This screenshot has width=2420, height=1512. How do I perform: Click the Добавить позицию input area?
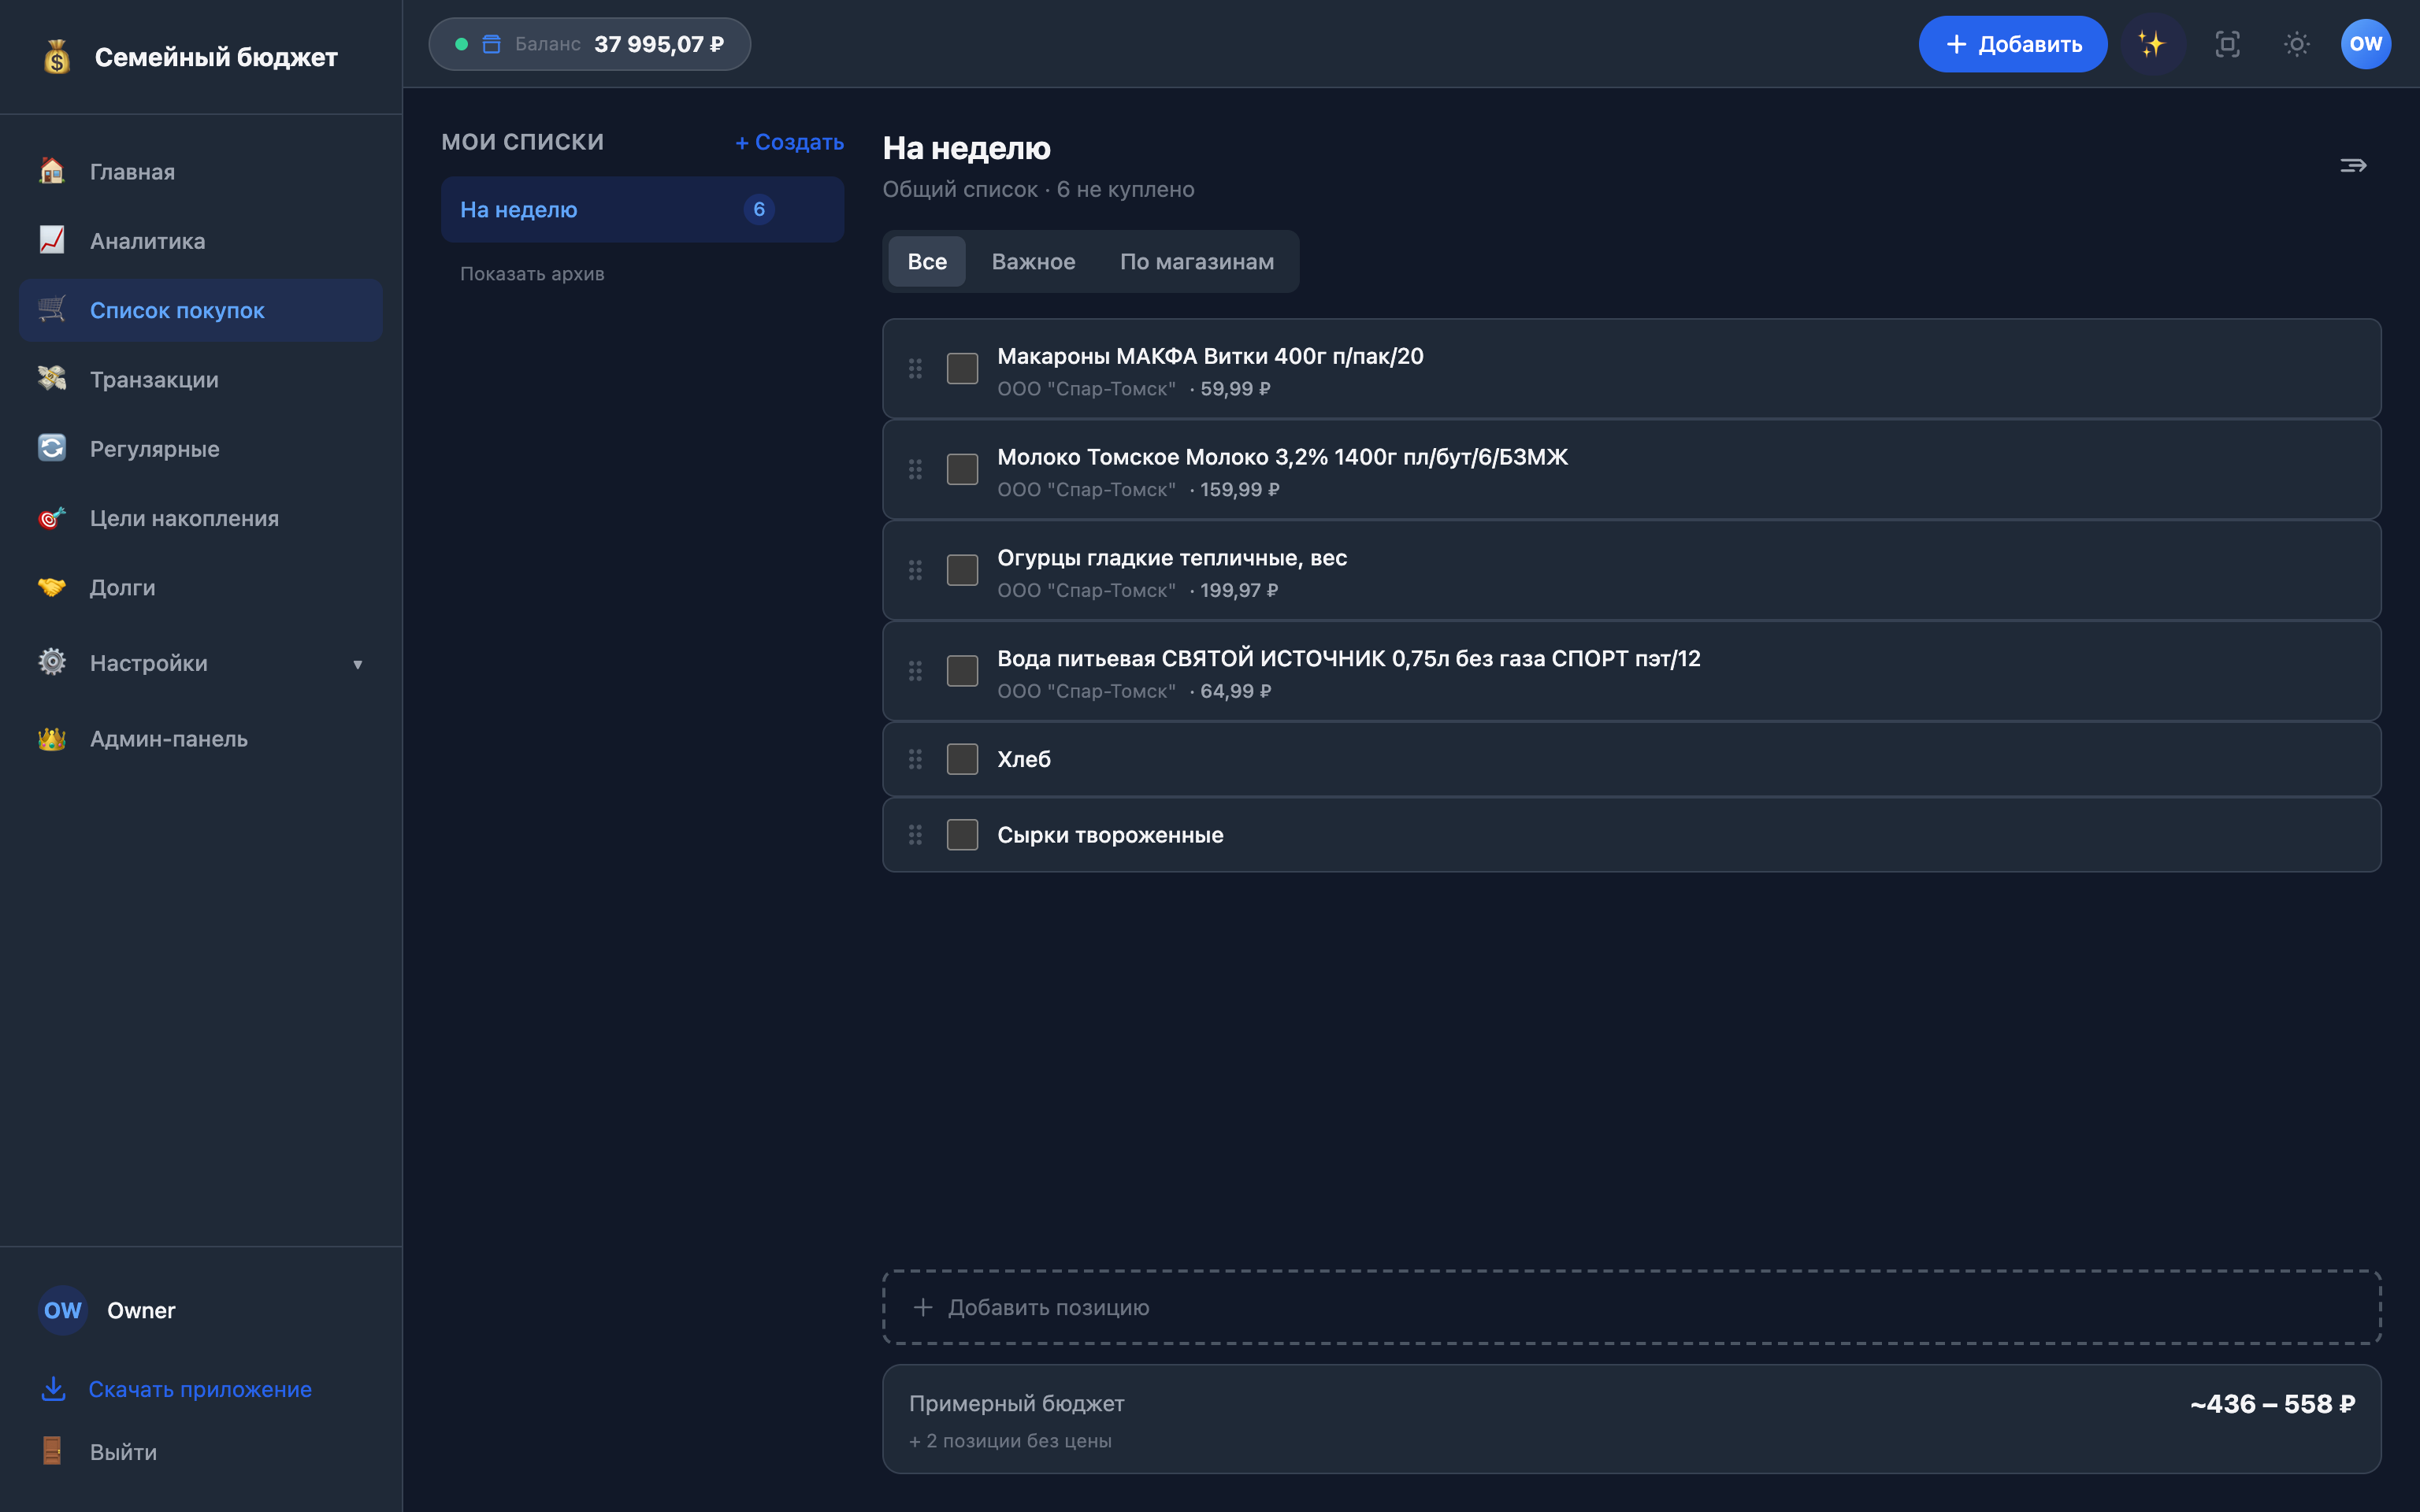pyautogui.click(x=1631, y=1307)
